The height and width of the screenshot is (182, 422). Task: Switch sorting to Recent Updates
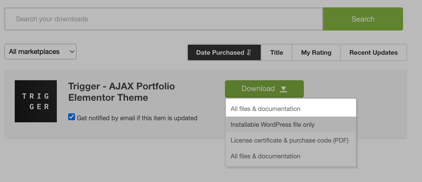pos(373,53)
